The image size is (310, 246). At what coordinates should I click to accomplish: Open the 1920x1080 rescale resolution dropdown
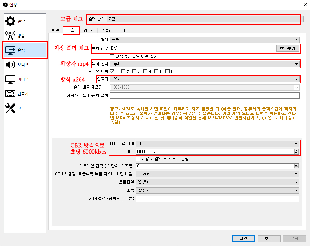pyautogui.click(x=205, y=87)
